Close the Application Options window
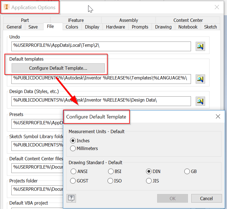 (217, 7)
